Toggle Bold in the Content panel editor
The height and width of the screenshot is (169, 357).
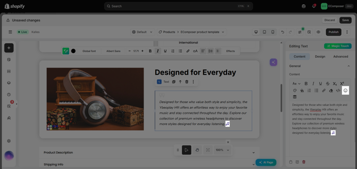(306, 83)
